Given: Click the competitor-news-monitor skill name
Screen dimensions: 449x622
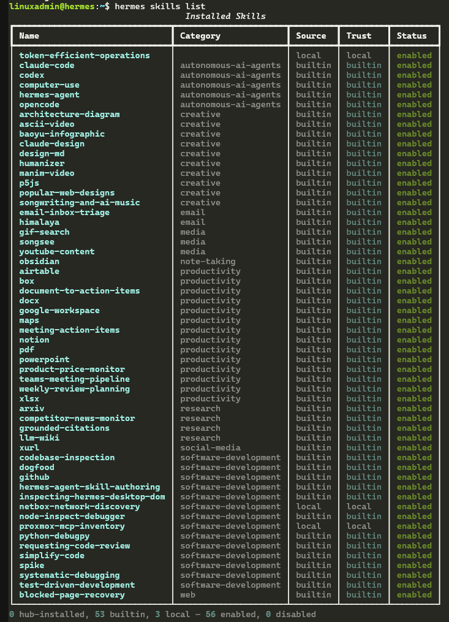Looking at the screenshot, I should (77, 418).
